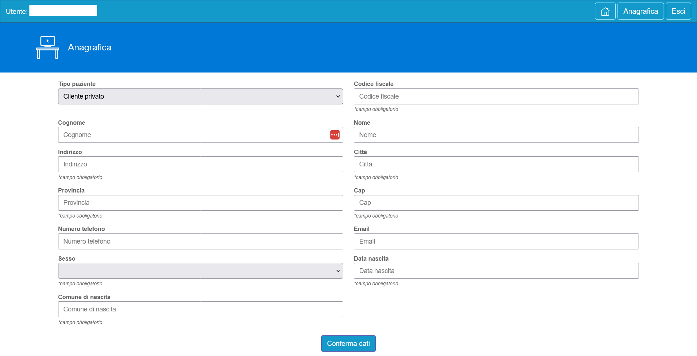The height and width of the screenshot is (356, 697).
Task: Click the password manager icon in Cognome
Action: [x=335, y=135]
